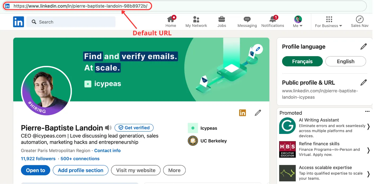
Task: Open Access scalable expertise ad chevron
Action: pyautogui.click(x=368, y=174)
